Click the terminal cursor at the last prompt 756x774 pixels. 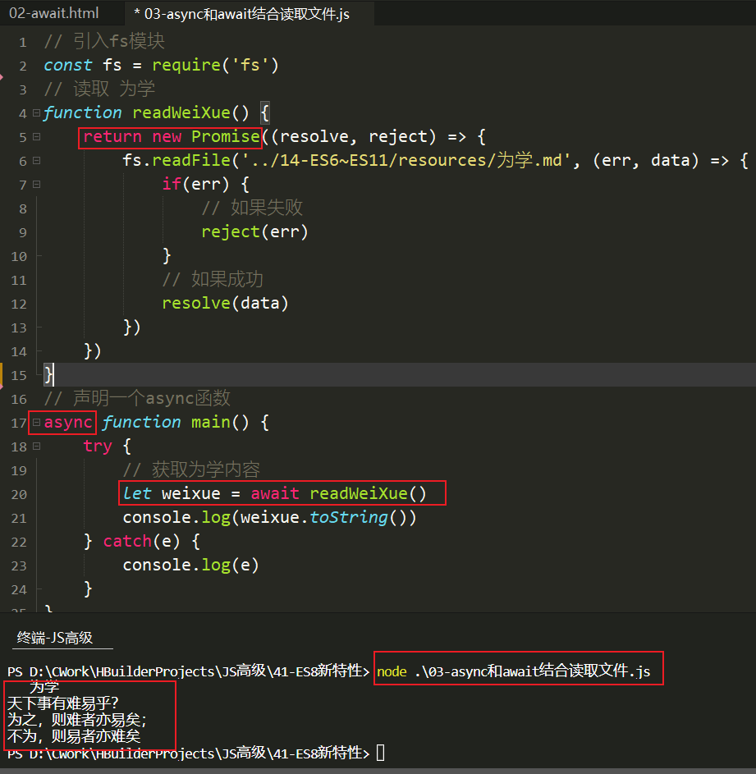coord(380,753)
